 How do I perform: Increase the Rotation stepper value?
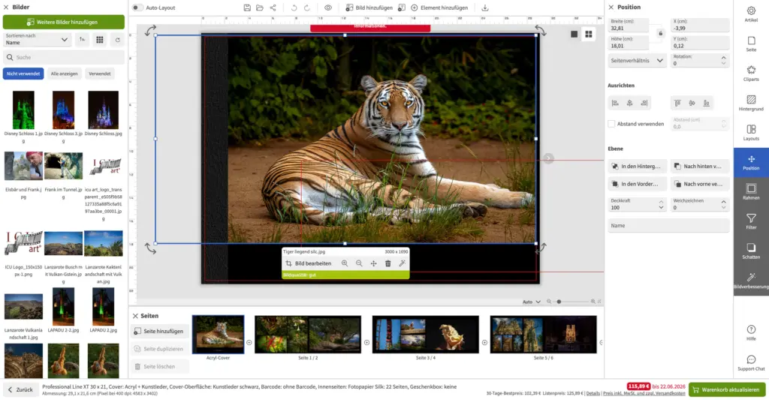[x=723, y=58]
